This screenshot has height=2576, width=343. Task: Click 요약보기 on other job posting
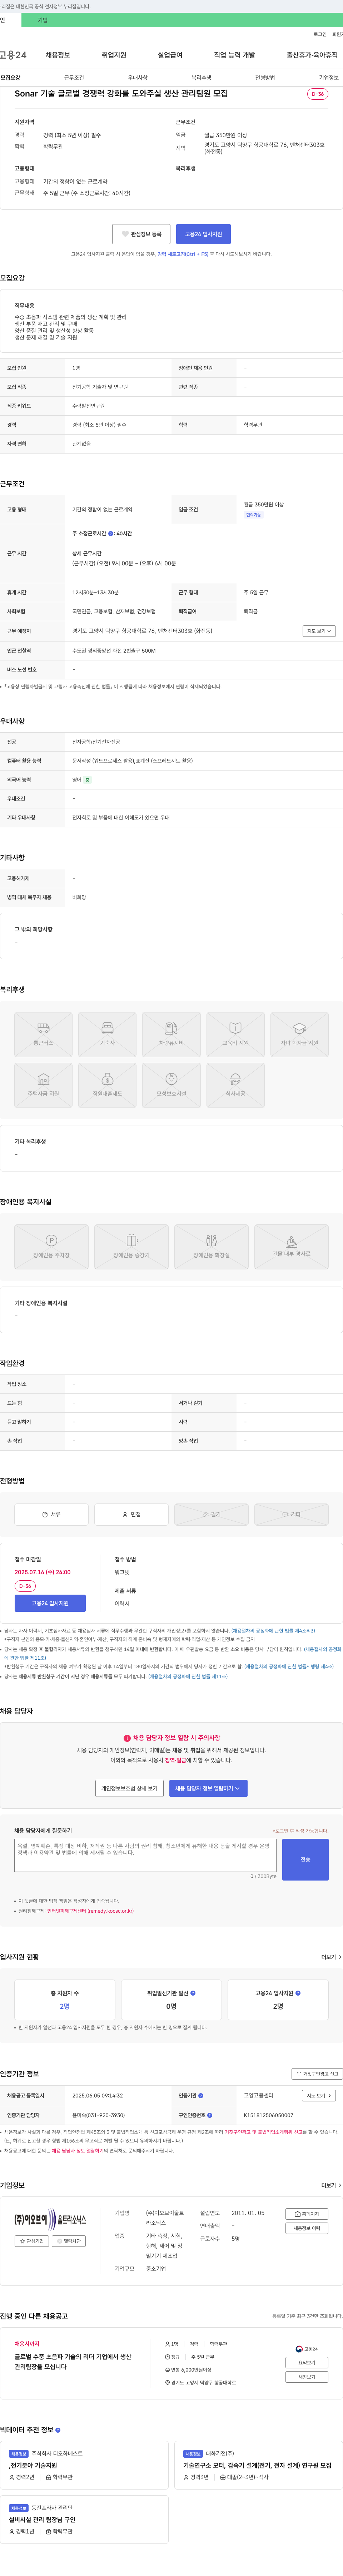(x=307, y=2363)
